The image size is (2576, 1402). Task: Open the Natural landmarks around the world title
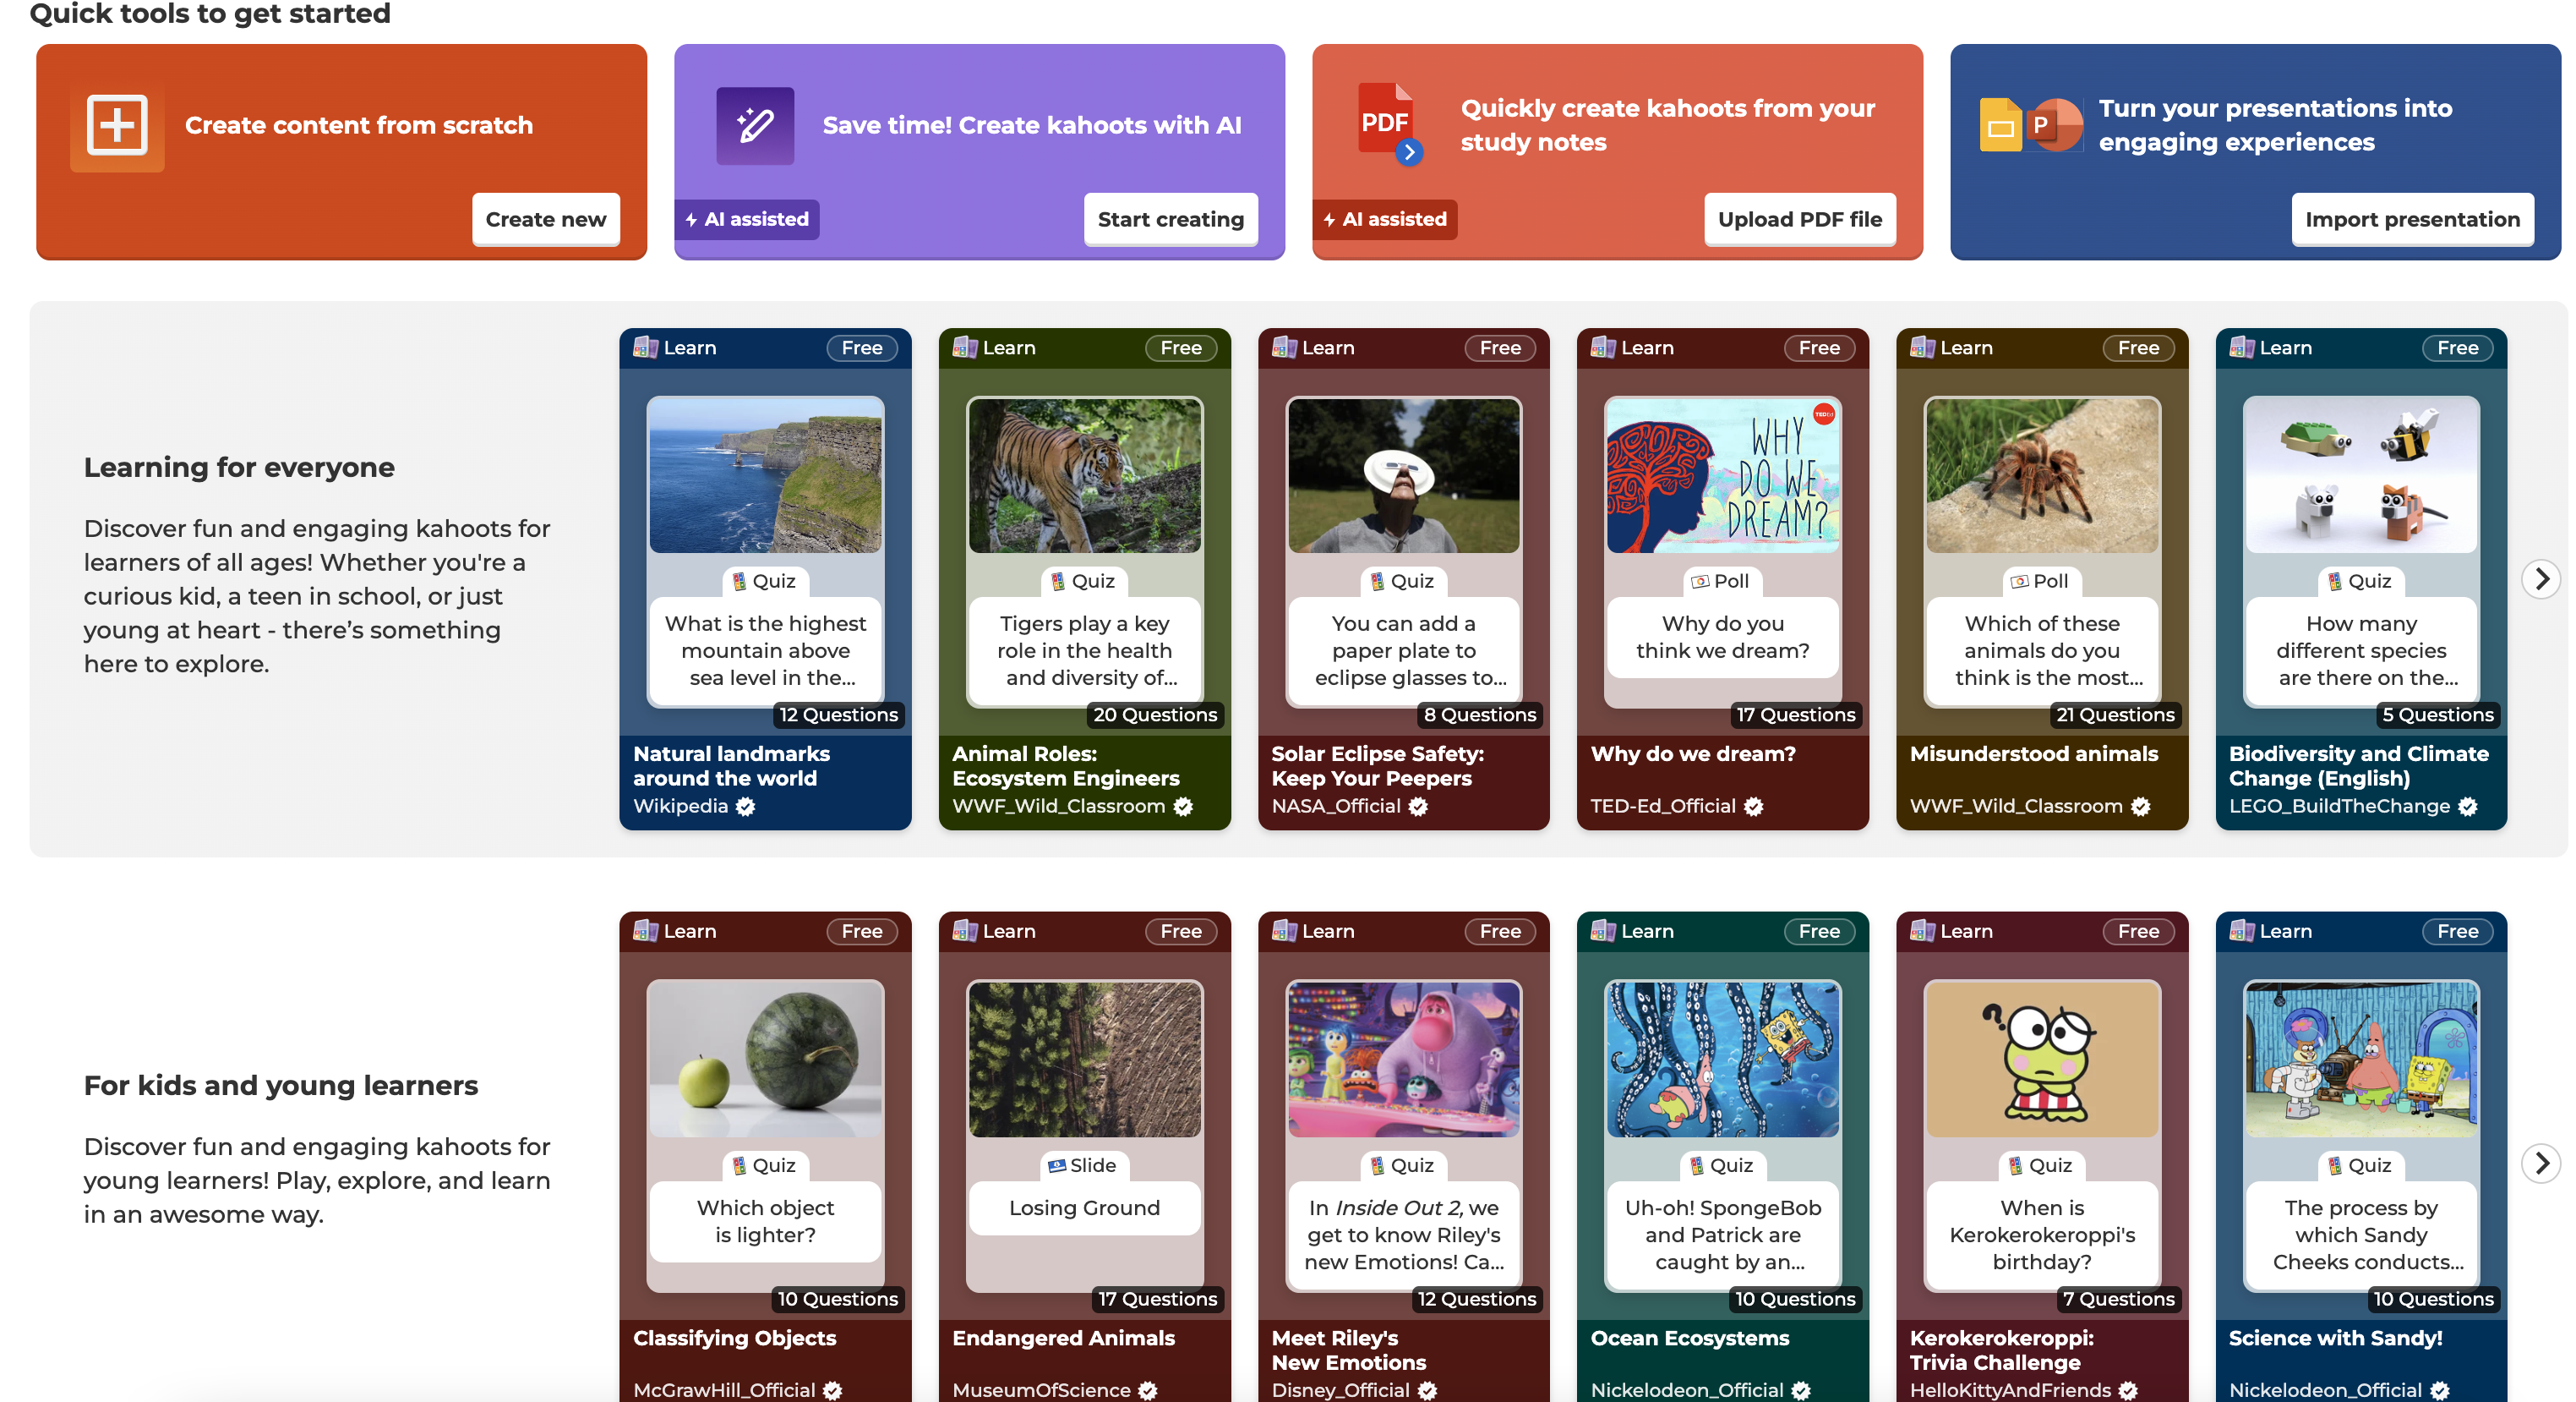point(732,765)
